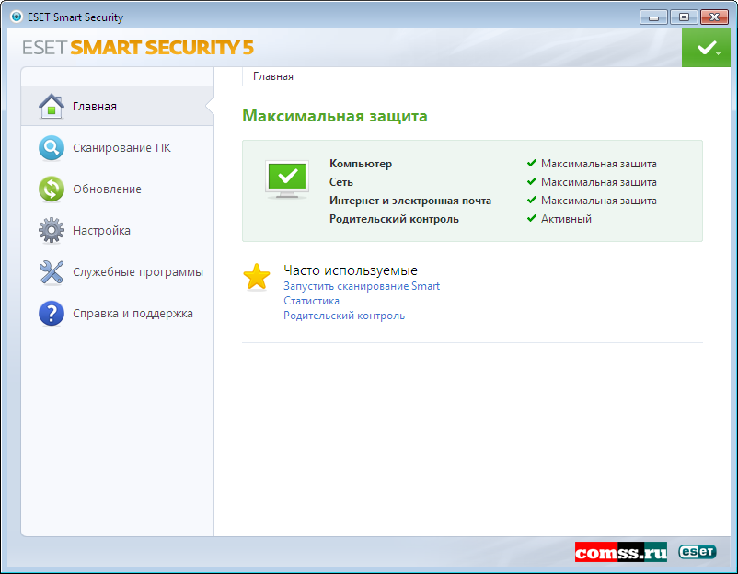Viewport: 738px width, 574px height.
Task: Open the green checkmark status dropdown
Action: pos(707,48)
